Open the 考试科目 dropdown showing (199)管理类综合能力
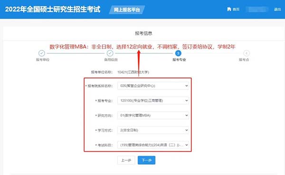This screenshot has height=175, width=285. [x=153, y=145]
